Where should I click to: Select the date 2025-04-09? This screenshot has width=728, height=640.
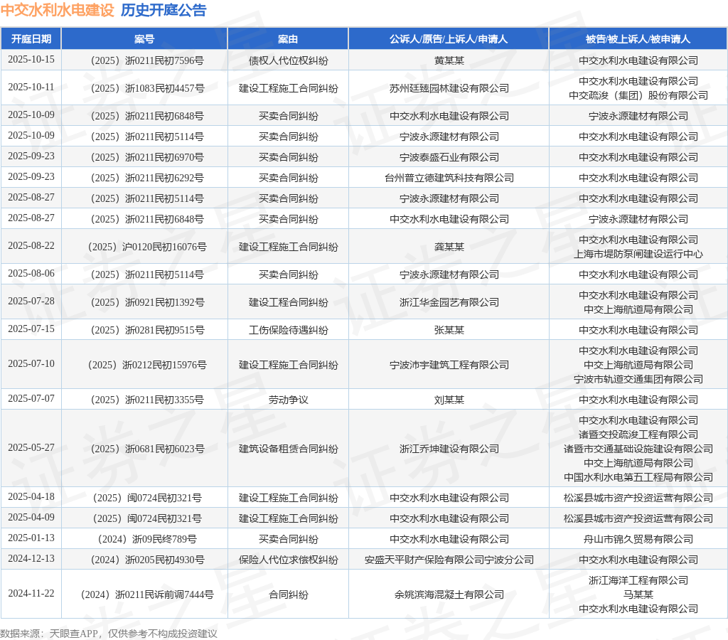(31, 518)
